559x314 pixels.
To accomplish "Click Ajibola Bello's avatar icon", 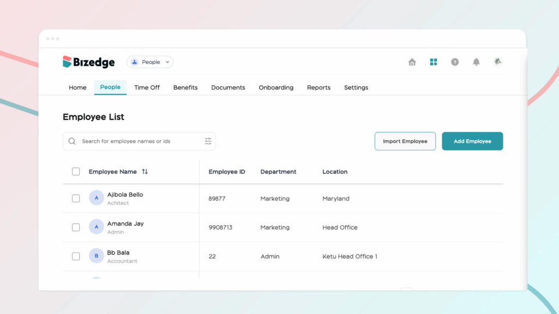I will click(97, 198).
